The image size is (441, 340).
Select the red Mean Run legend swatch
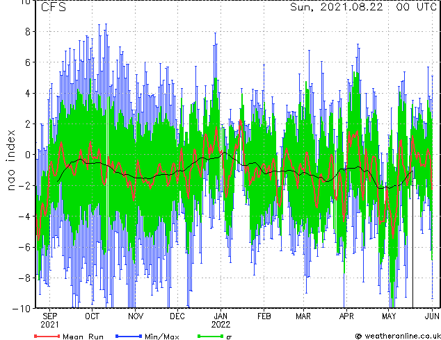click(x=47, y=336)
